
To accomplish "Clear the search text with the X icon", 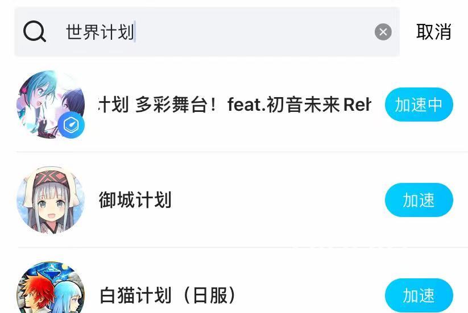I will tap(383, 32).
